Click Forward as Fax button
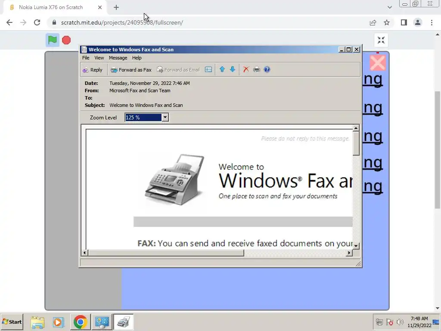The width and height of the screenshot is (441, 331). click(x=131, y=70)
